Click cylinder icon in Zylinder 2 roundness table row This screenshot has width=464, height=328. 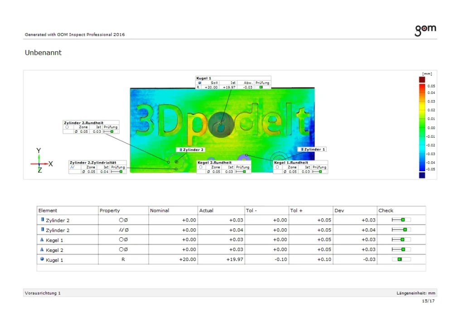coord(42,220)
